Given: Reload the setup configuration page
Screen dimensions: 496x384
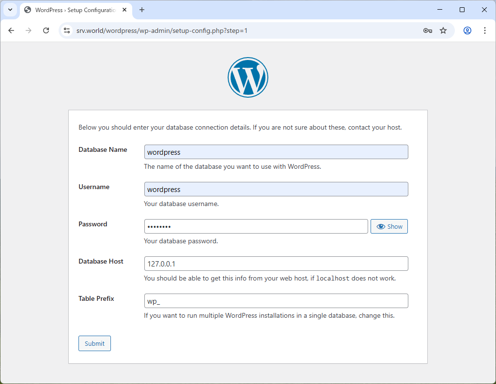Looking at the screenshot, I should (46, 30).
